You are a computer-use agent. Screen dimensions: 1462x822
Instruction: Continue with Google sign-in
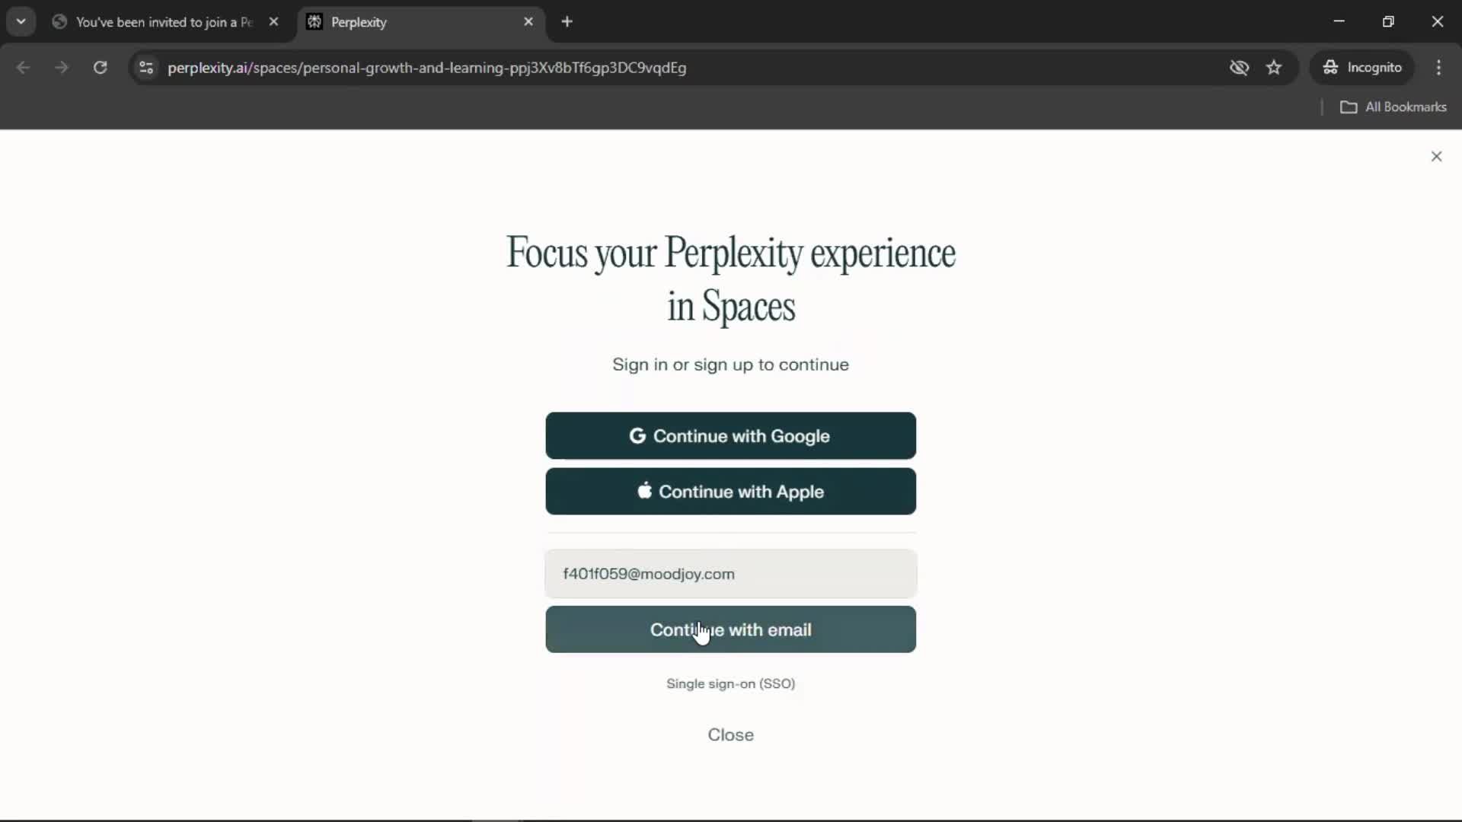click(x=730, y=436)
